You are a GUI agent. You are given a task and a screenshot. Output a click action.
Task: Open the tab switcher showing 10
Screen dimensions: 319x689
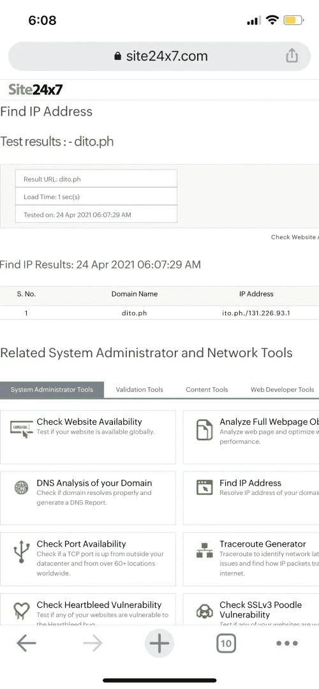(226, 644)
